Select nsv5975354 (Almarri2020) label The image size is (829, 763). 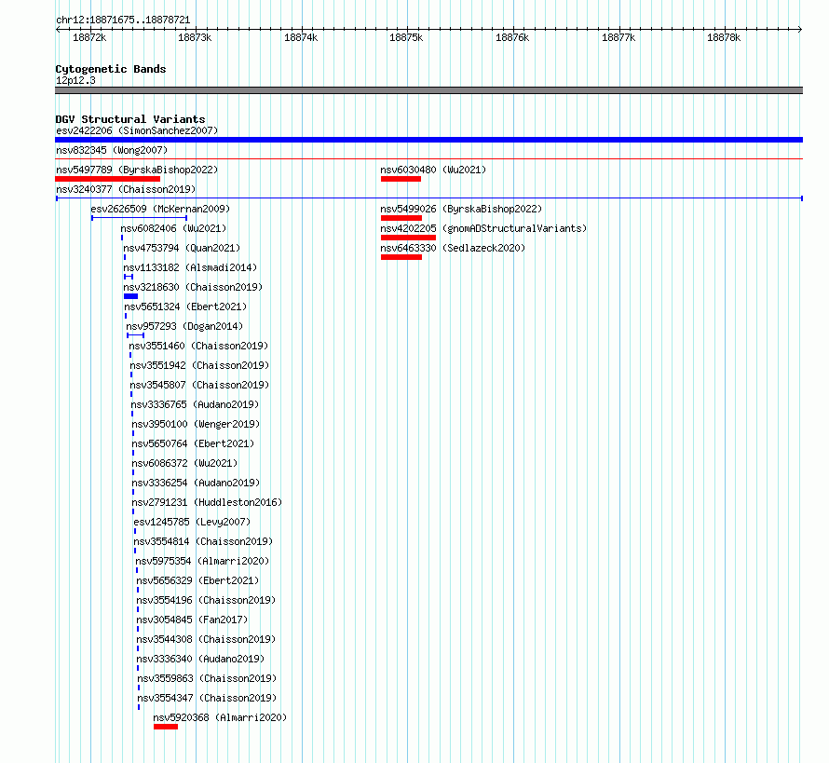click(x=202, y=561)
